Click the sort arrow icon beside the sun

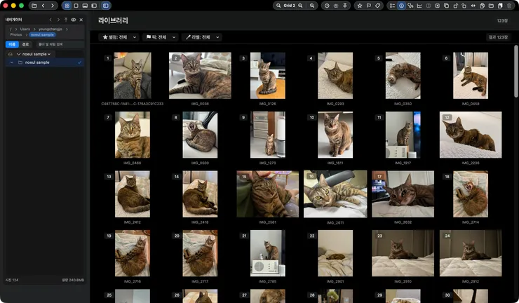coord(345,6)
